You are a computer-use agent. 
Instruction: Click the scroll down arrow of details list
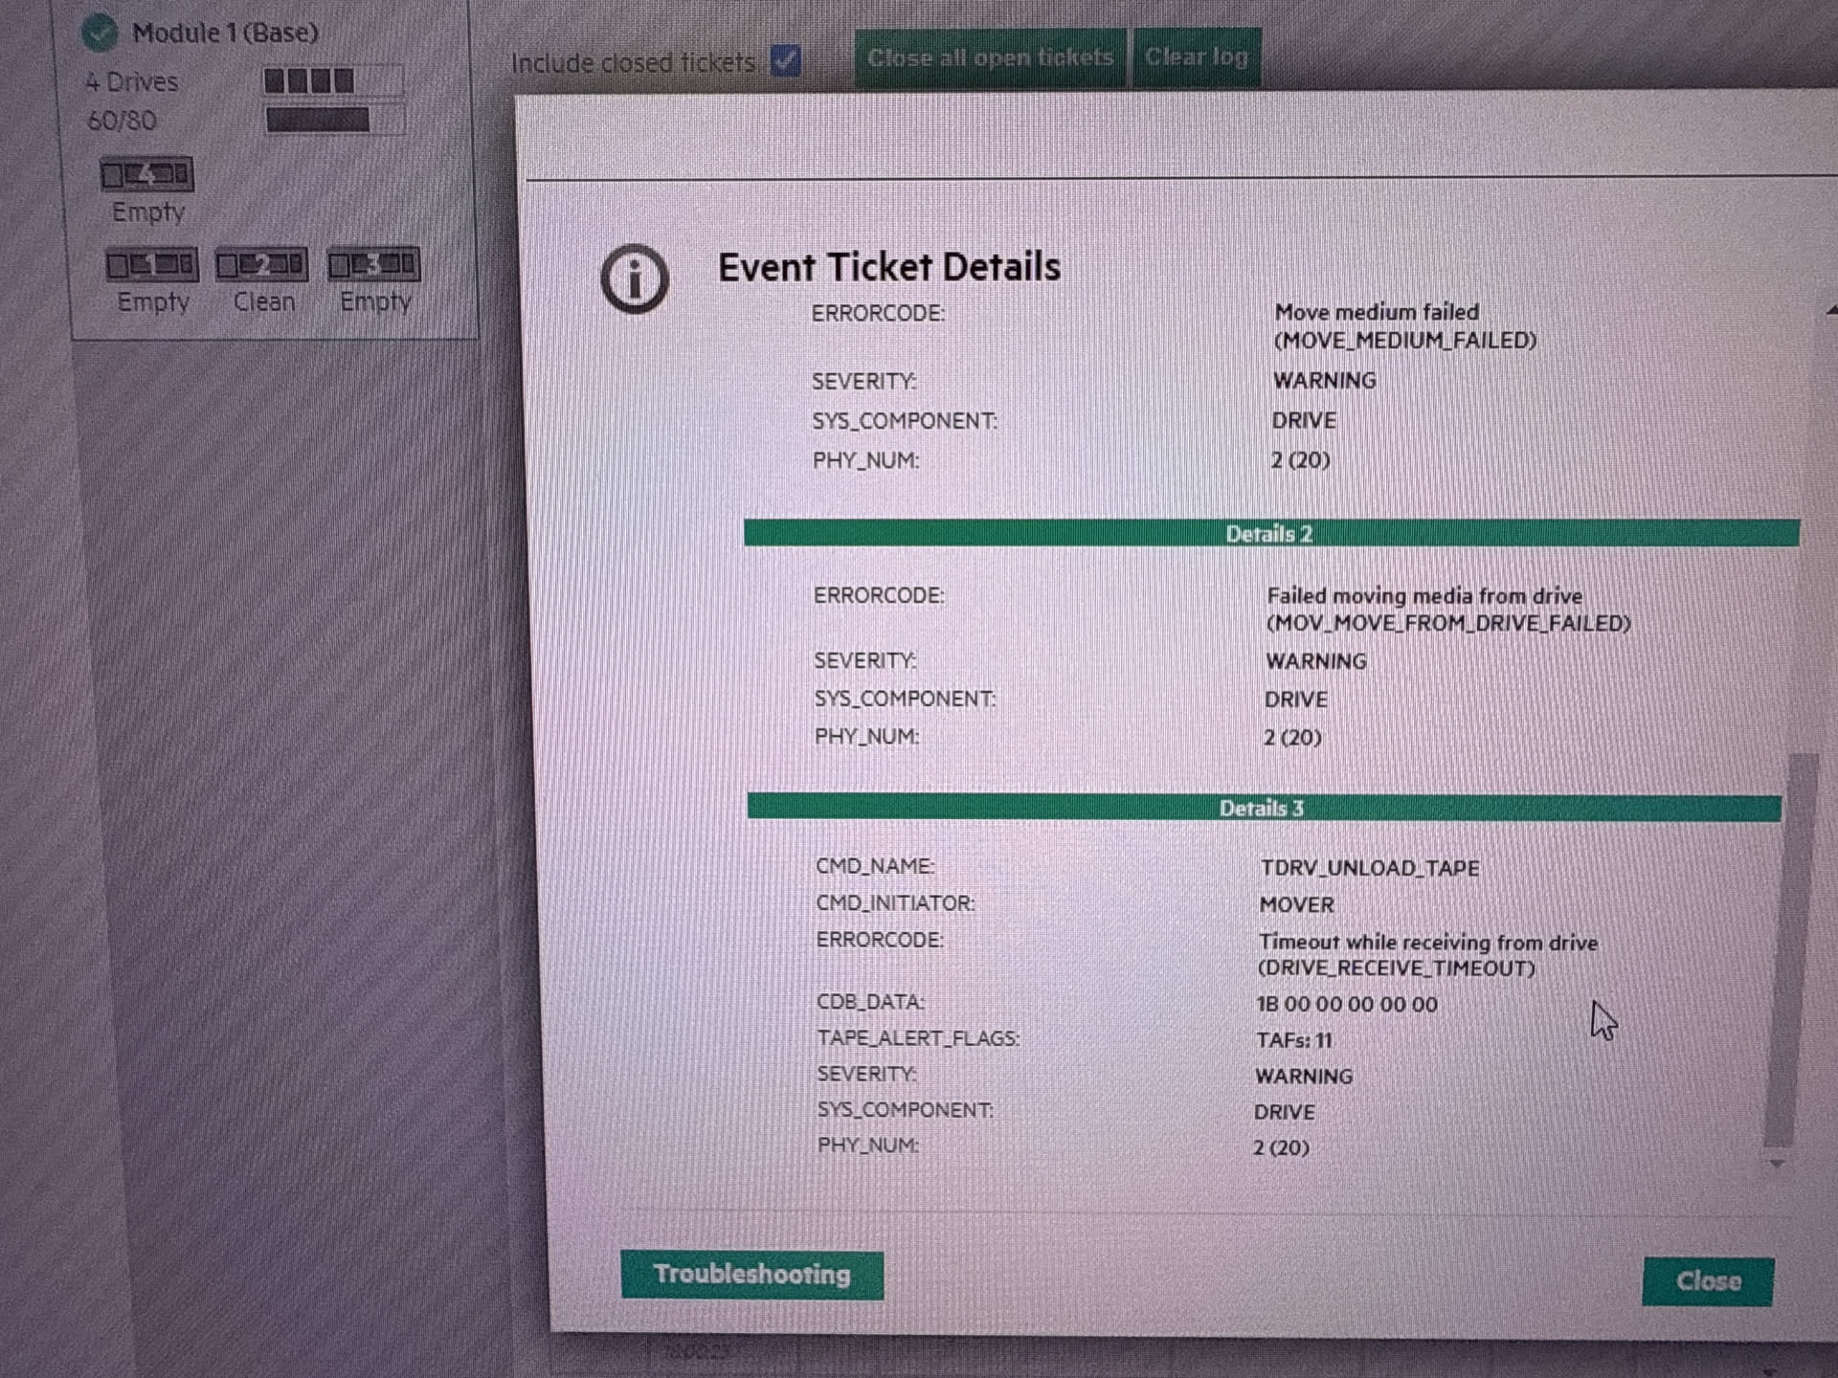click(1777, 1165)
